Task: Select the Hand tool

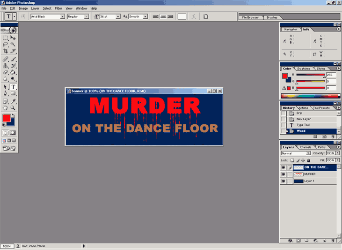Action: (x=5, y=108)
